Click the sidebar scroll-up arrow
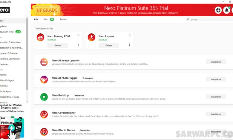 point(27,17)
